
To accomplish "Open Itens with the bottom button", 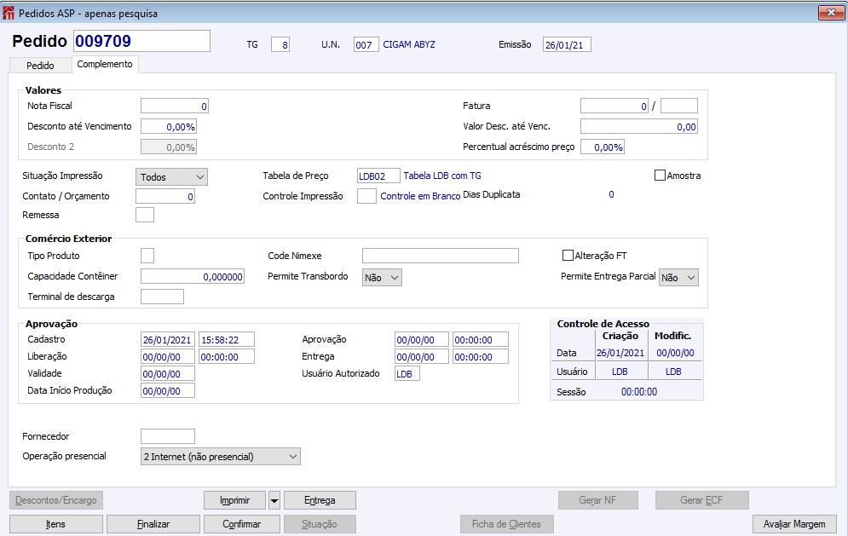I will [x=55, y=524].
